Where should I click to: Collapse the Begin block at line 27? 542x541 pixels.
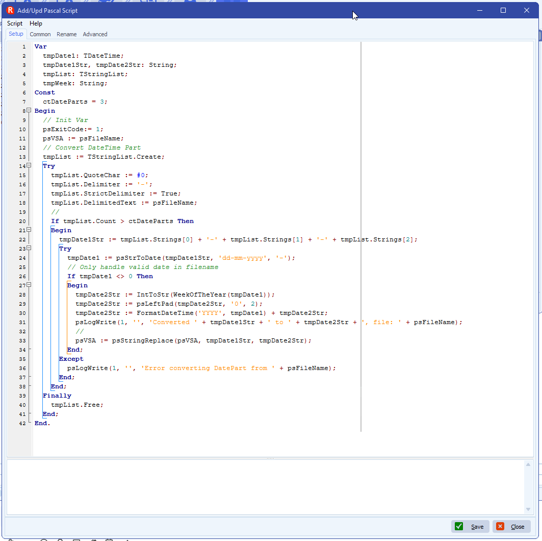click(29, 285)
